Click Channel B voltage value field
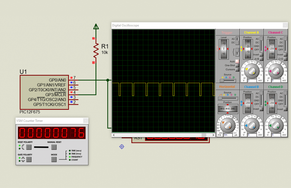 pyautogui.click(x=252, y=135)
